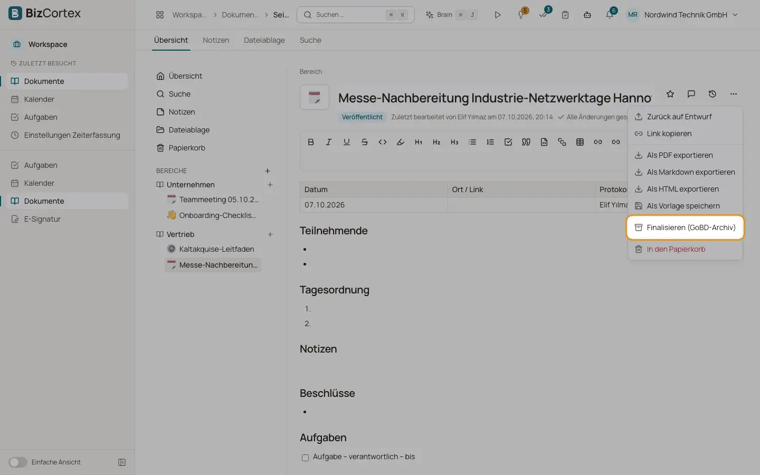
Task: Close the more options menu (three dots)
Action: coord(734,94)
